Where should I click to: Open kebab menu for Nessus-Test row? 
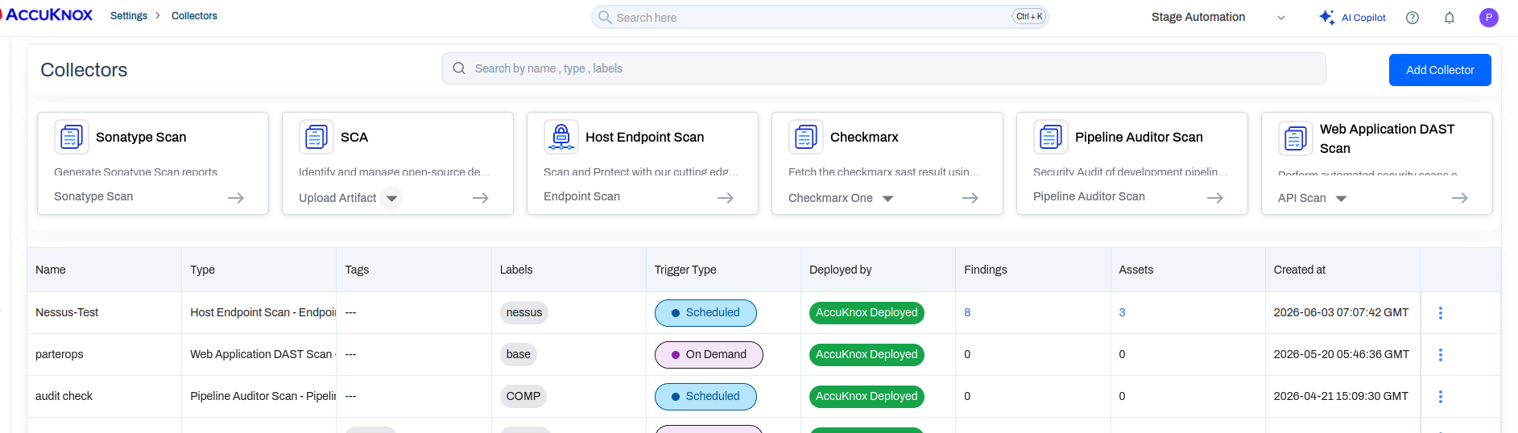(x=1441, y=313)
